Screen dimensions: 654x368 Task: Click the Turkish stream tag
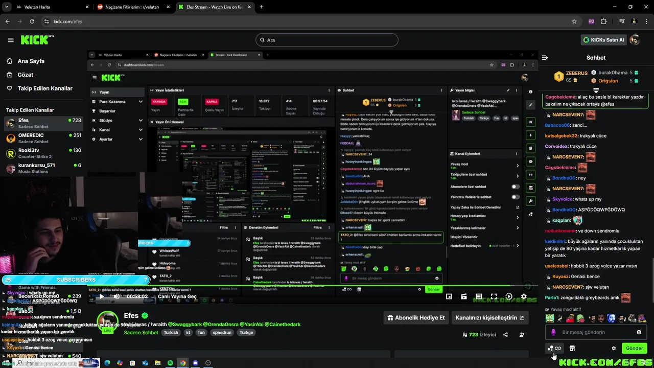171,332
